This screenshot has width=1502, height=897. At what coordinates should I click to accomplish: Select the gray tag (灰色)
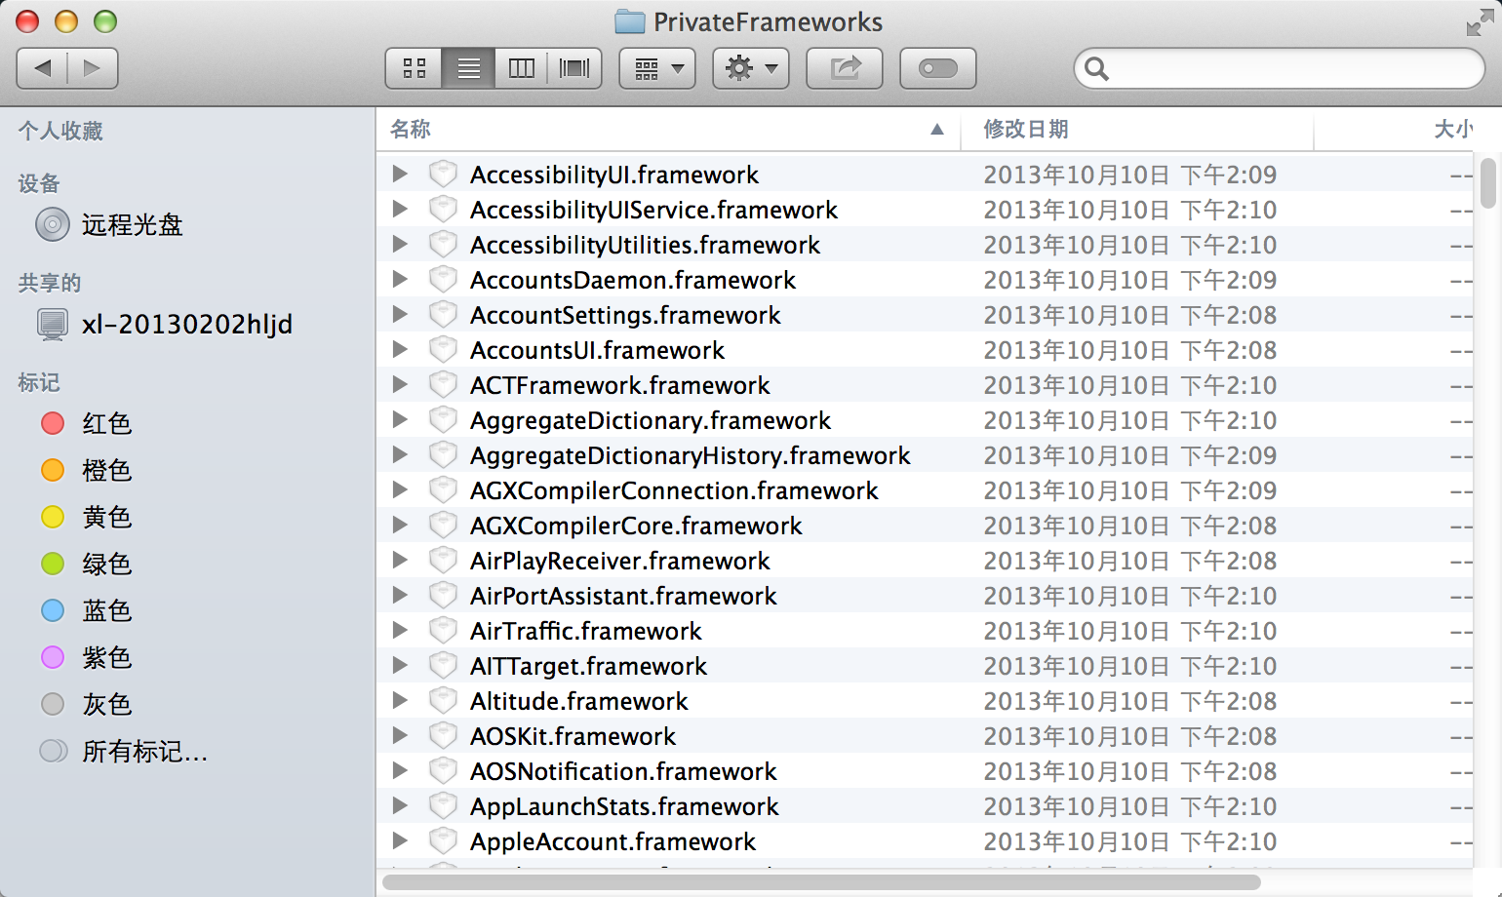(86, 704)
